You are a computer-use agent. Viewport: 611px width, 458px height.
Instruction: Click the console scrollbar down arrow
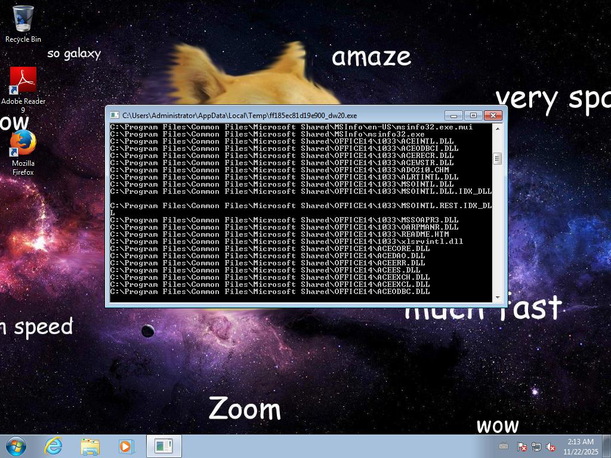click(497, 298)
